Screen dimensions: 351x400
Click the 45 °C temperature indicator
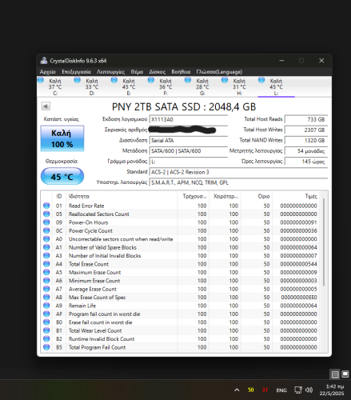pyautogui.click(x=62, y=177)
